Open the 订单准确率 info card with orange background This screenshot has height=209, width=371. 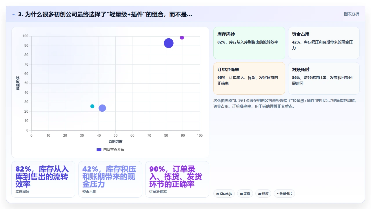(x=249, y=78)
